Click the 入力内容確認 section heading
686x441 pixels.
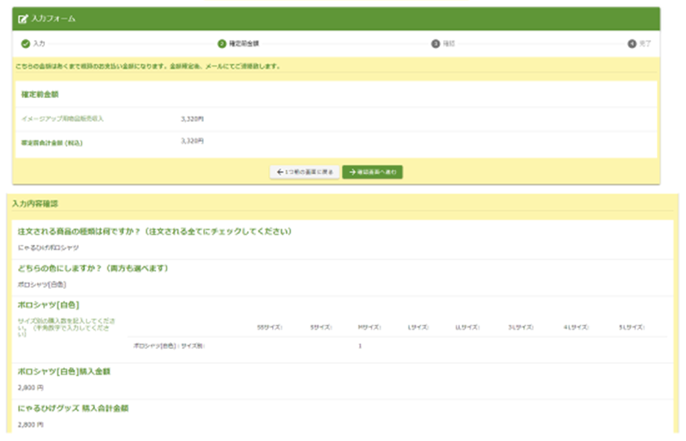click(35, 203)
